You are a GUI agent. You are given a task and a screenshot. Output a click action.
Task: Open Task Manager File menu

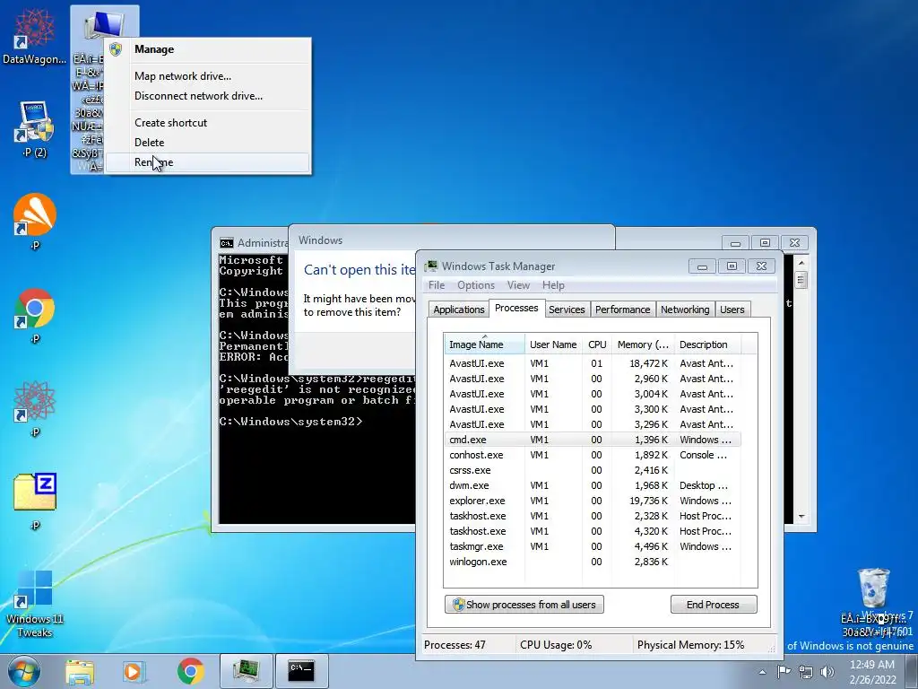coord(437,285)
